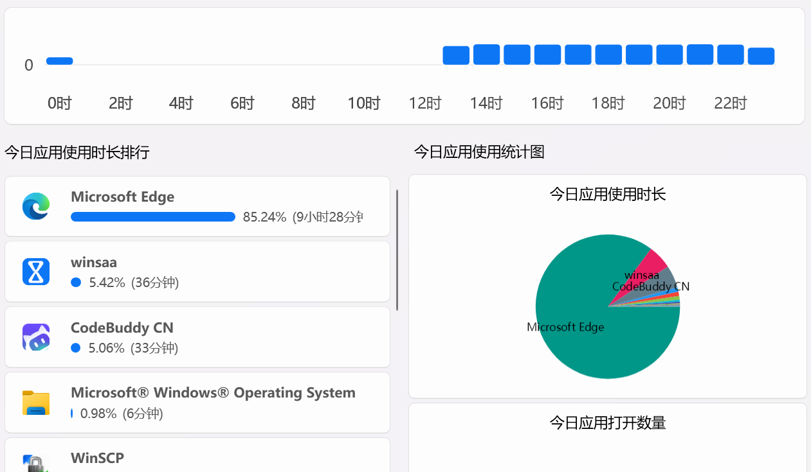Viewport: 811px width, 472px height.
Task: Click the 今日应用使用统计图 heading
Action: [478, 152]
